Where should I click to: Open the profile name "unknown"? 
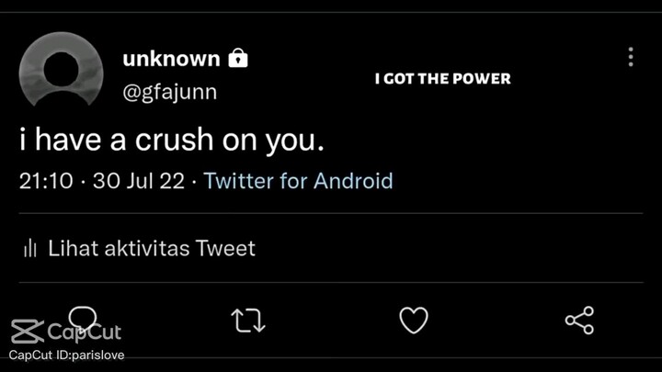171,59
